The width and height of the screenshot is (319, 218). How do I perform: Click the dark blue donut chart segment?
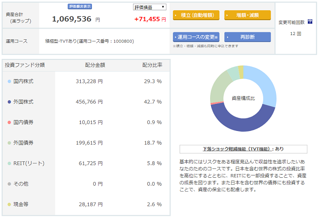(241, 124)
